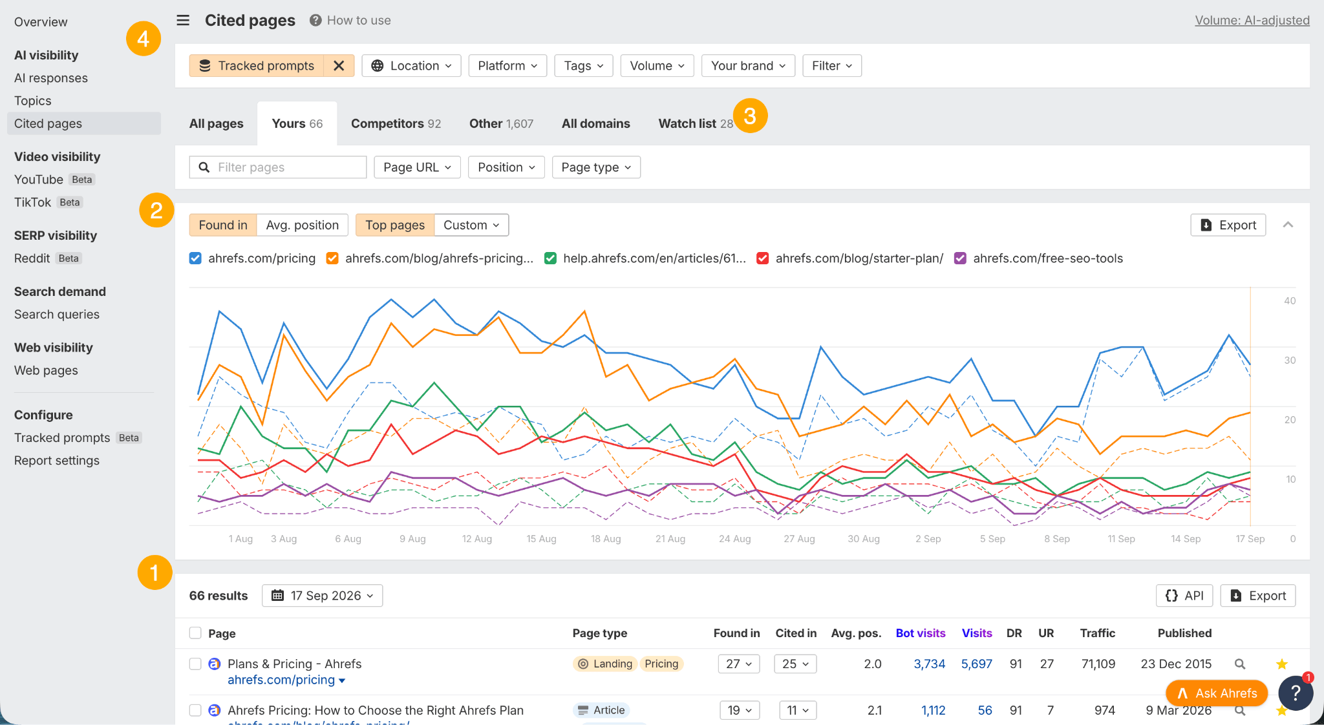Toggle ahrefs.com/free-seo-tools chart series
Image resolution: width=1324 pixels, height=725 pixels.
[960, 258]
